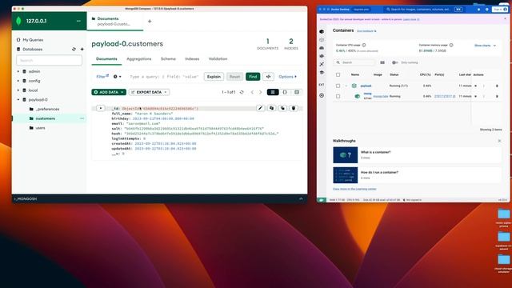512x288 pixels.
Task: Copy the document using the copy icon
Action: pyautogui.click(x=271, y=108)
